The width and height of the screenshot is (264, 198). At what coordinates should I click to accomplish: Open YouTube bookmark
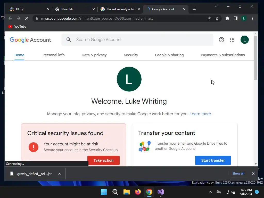17,27
